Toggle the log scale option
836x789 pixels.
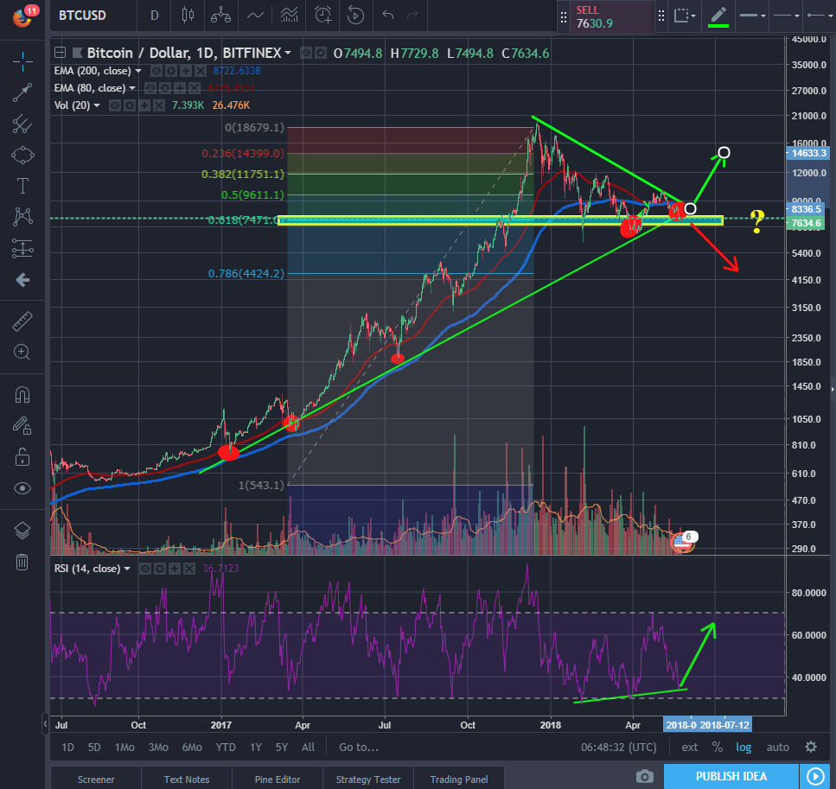point(743,747)
